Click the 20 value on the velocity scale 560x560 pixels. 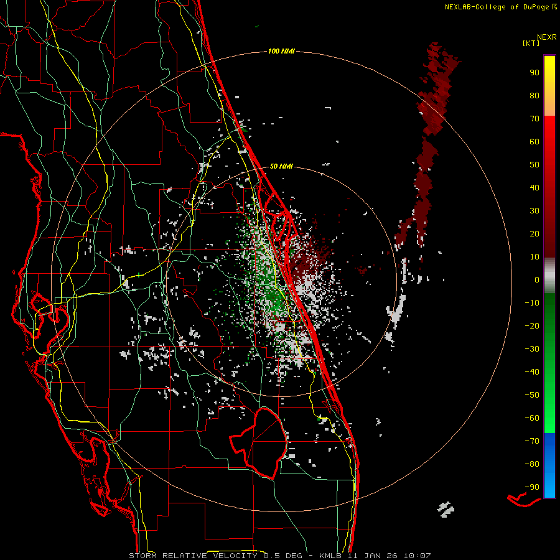[x=534, y=233]
